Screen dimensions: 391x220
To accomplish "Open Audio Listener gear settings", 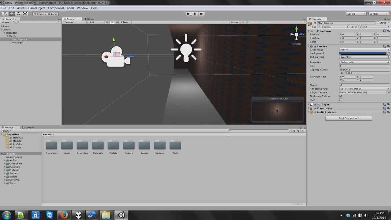I will (x=389, y=112).
